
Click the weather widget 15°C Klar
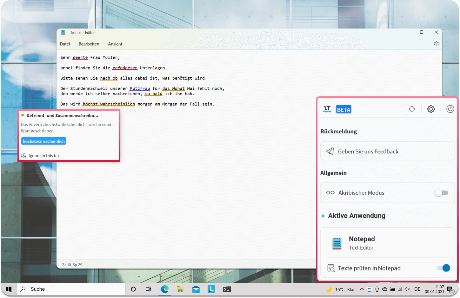(x=340, y=289)
